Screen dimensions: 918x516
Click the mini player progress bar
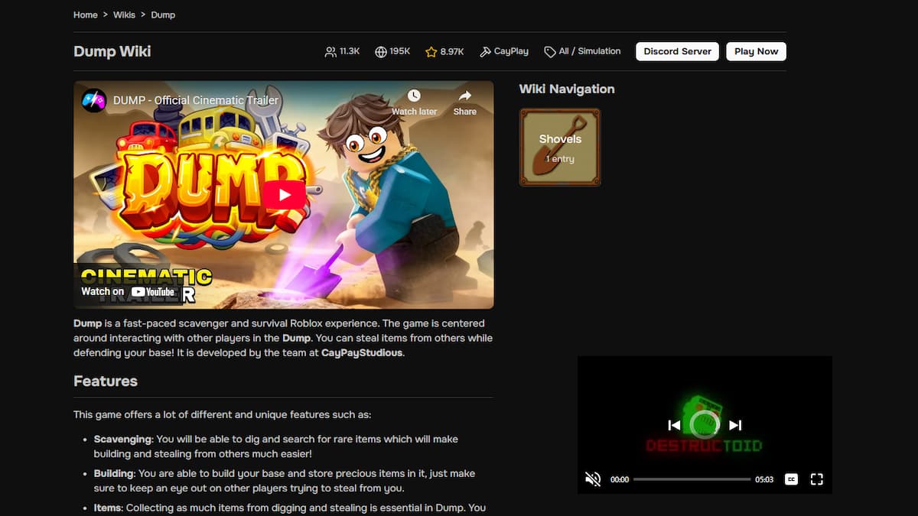click(x=692, y=479)
